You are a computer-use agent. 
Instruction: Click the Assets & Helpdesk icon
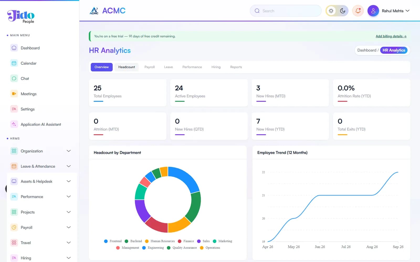point(14,181)
